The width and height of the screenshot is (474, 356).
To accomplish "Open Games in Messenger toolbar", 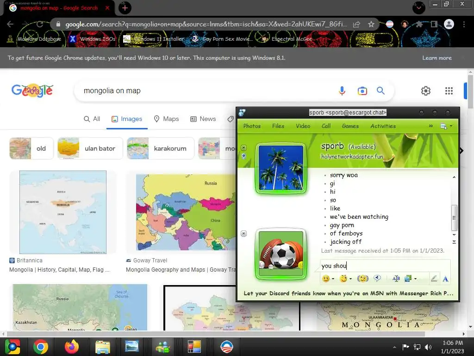I will pyautogui.click(x=350, y=126).
